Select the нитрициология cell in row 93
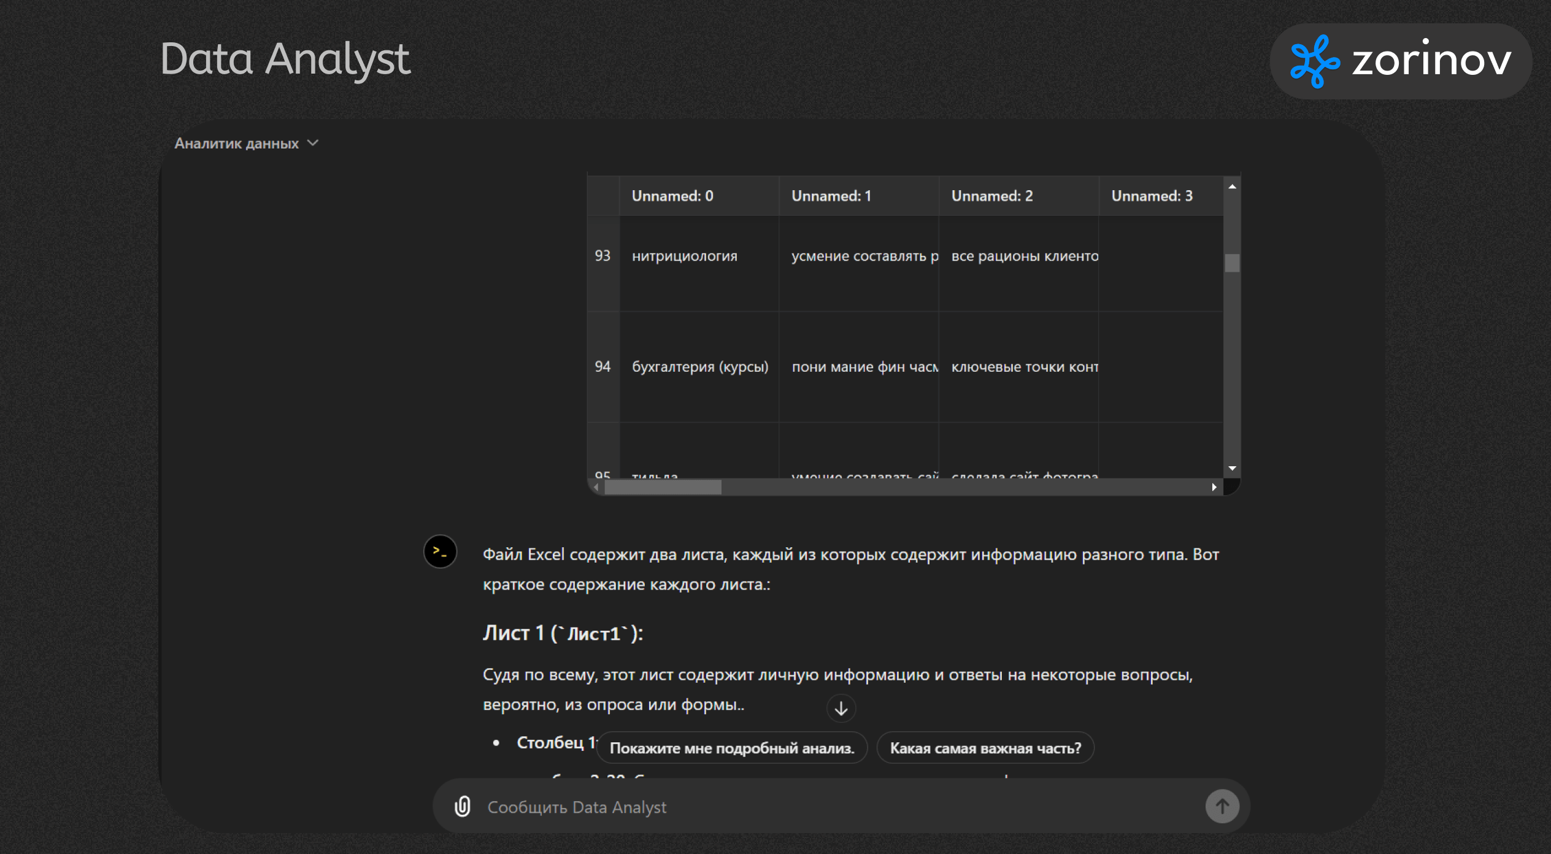This screenshot has height=854, width=1551. pos(685,256)
